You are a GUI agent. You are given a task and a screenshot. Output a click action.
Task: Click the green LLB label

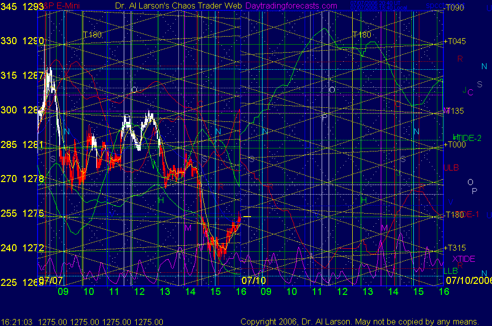pos(450,271)
